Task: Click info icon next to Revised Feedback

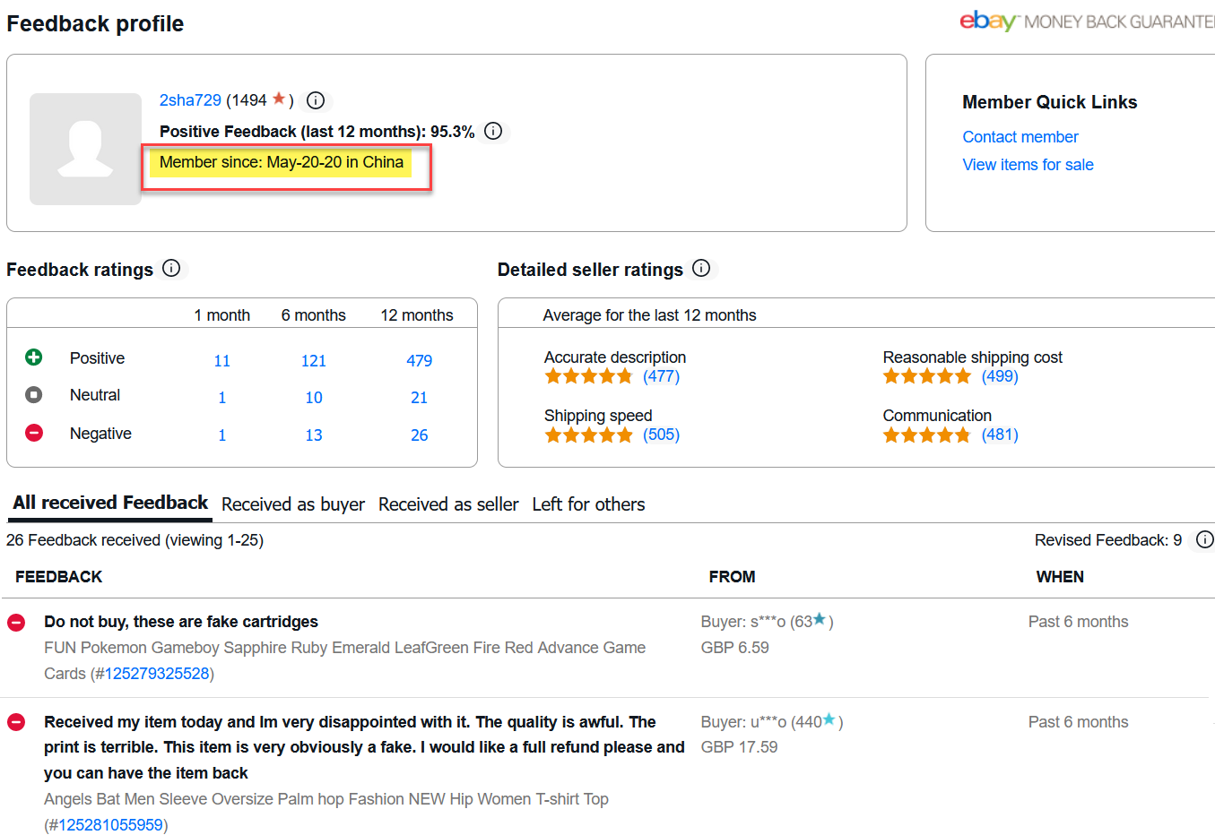Action: pos(1204,539)
